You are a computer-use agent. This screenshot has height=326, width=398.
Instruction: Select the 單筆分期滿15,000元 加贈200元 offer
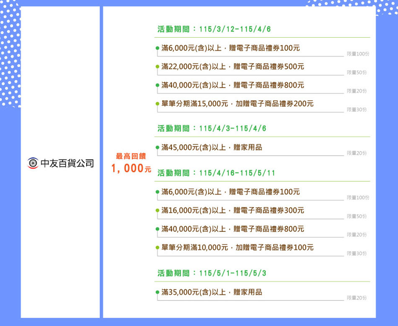point(237,104)
